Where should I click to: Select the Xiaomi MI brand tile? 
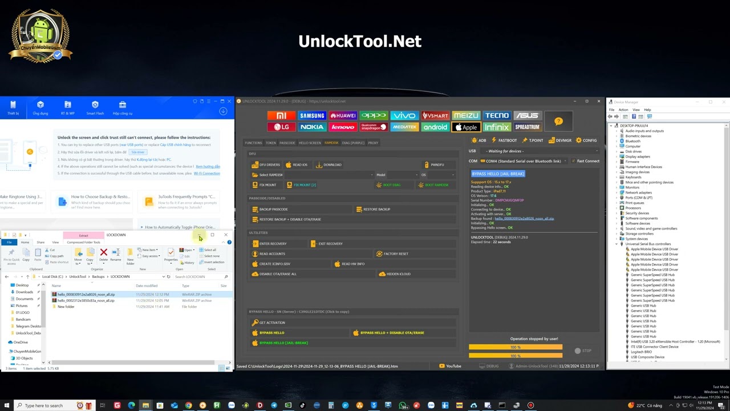(x=281, y=116)
